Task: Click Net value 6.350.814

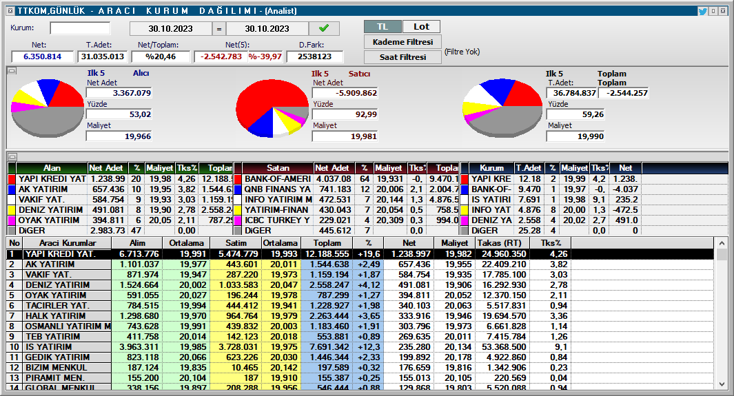Action: [x=43, y=56]
